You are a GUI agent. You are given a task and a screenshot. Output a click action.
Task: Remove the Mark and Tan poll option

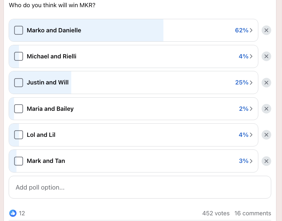(x=266, y=161)
